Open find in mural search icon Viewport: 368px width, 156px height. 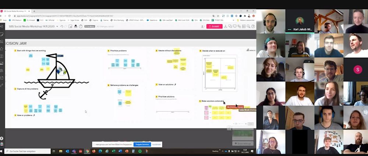point(248,26)
